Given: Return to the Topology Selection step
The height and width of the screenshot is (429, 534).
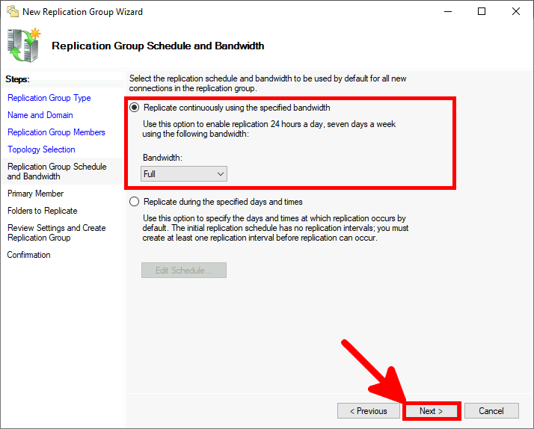Looking at the screenshot, I should (41, 149).
